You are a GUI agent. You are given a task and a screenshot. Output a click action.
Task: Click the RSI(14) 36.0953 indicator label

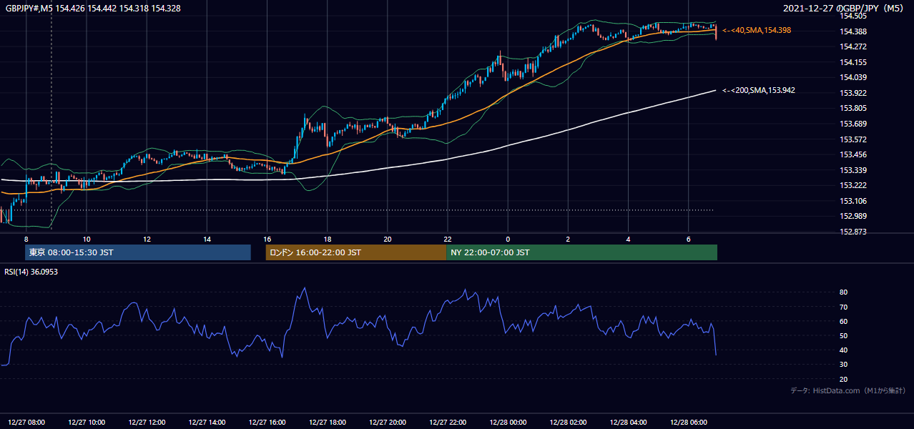[31, 272]
